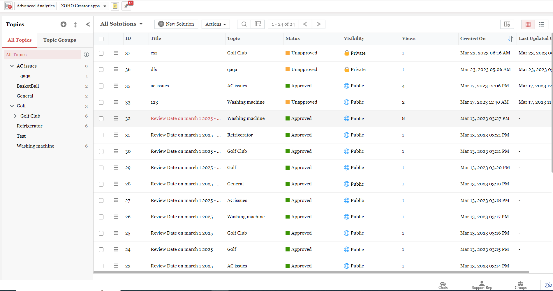Check the row for solution ID 32
The height and width of the screenshot is (291, 553).
(101, 119)
